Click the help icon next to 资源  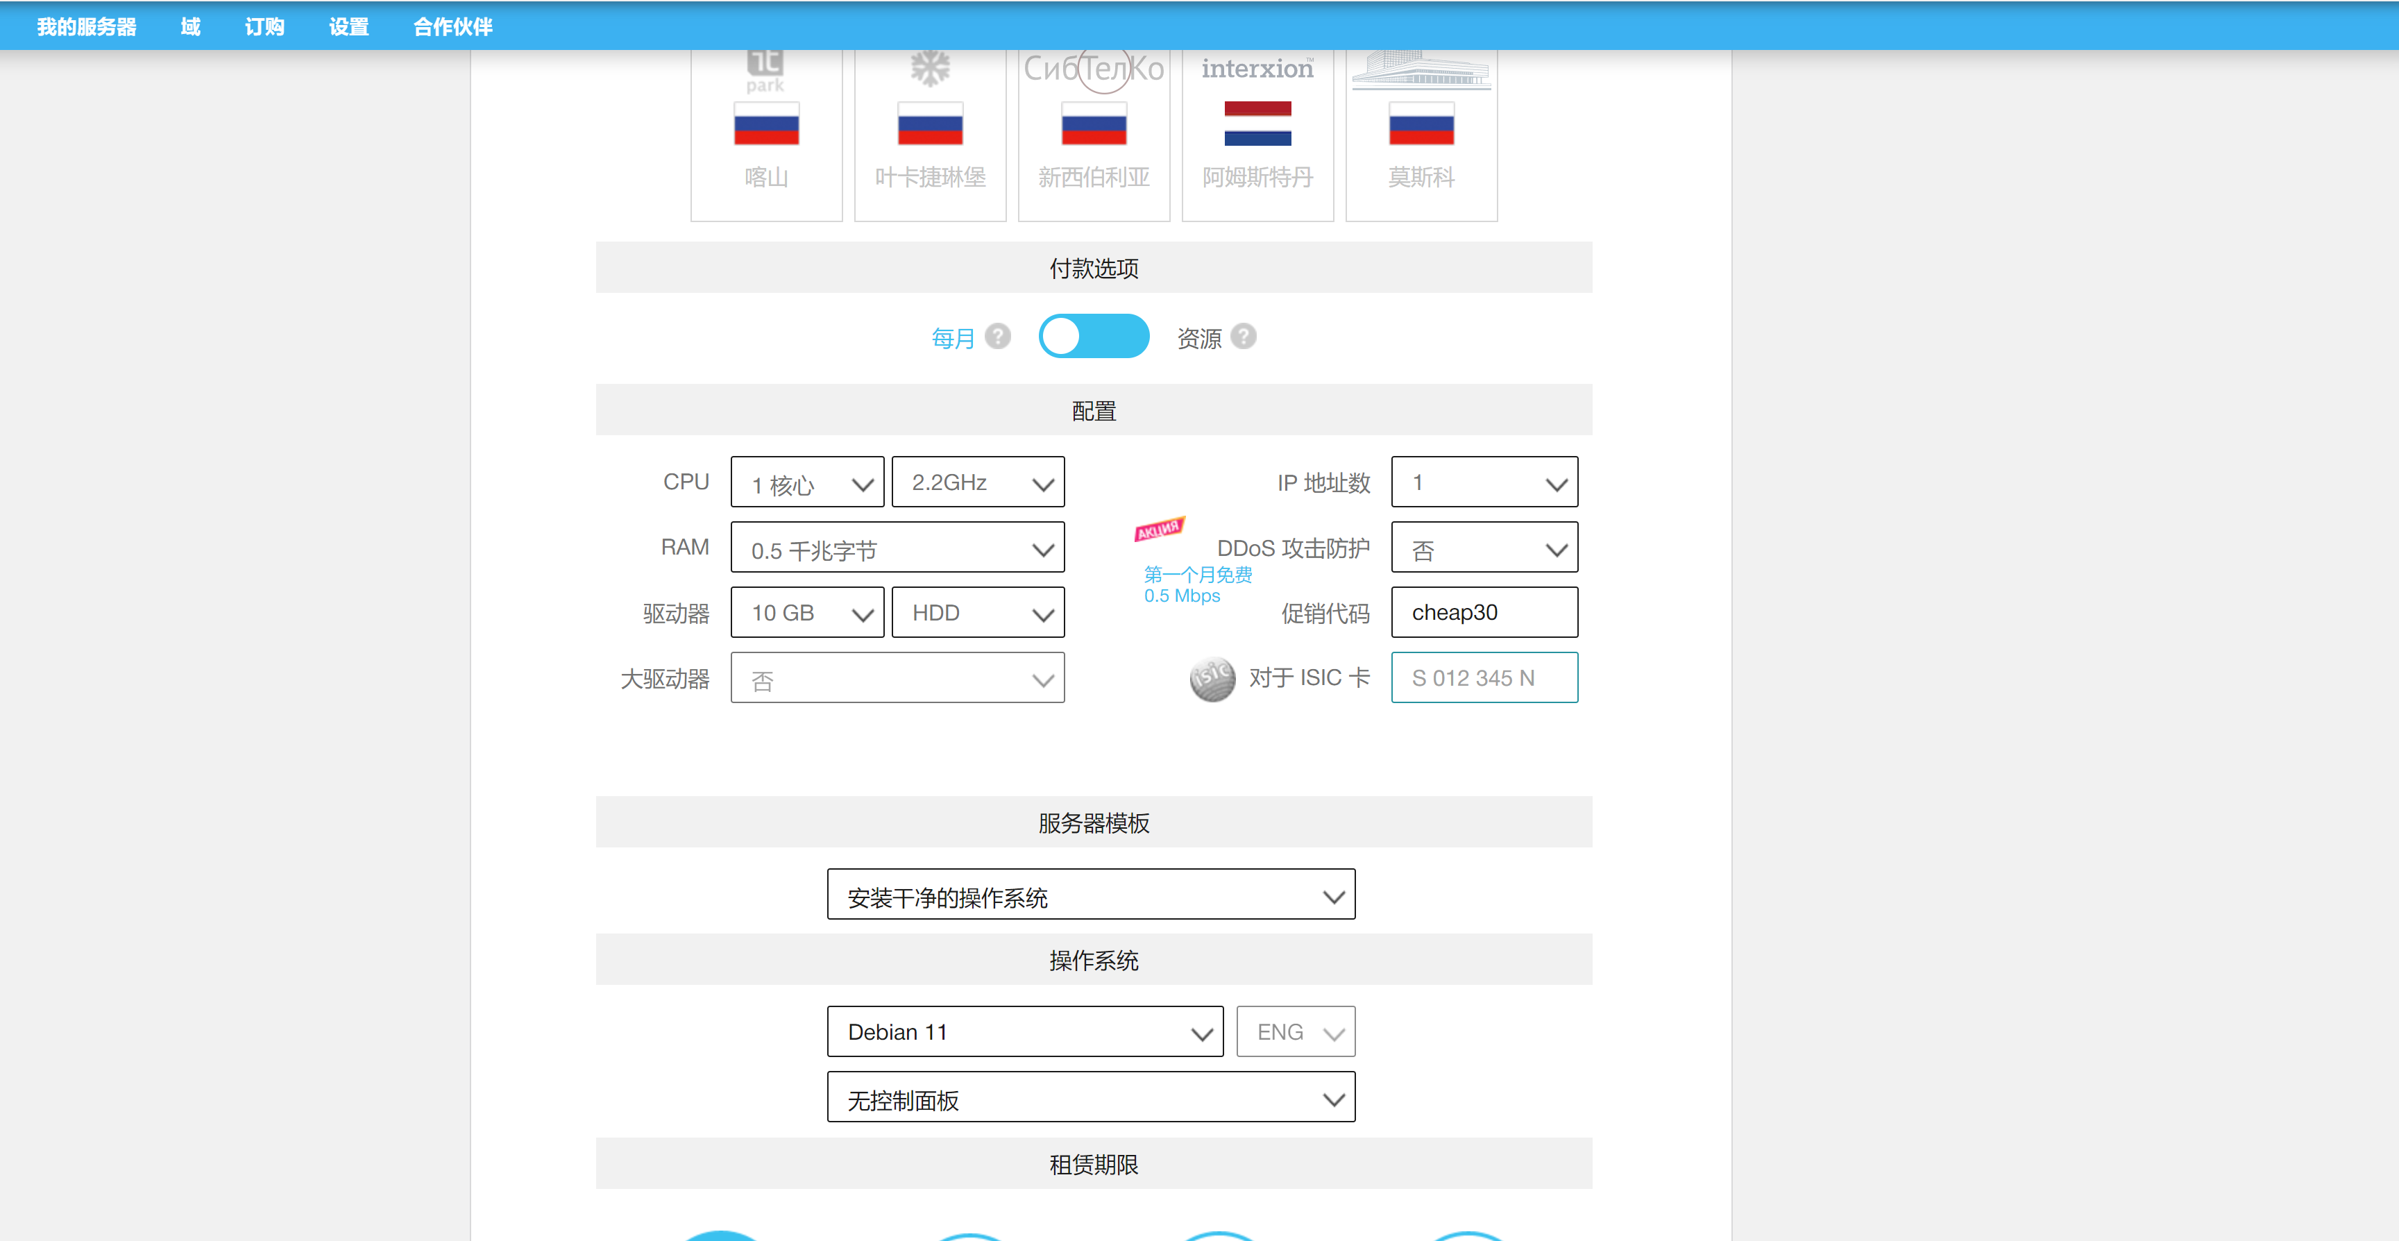[1242, 337]
